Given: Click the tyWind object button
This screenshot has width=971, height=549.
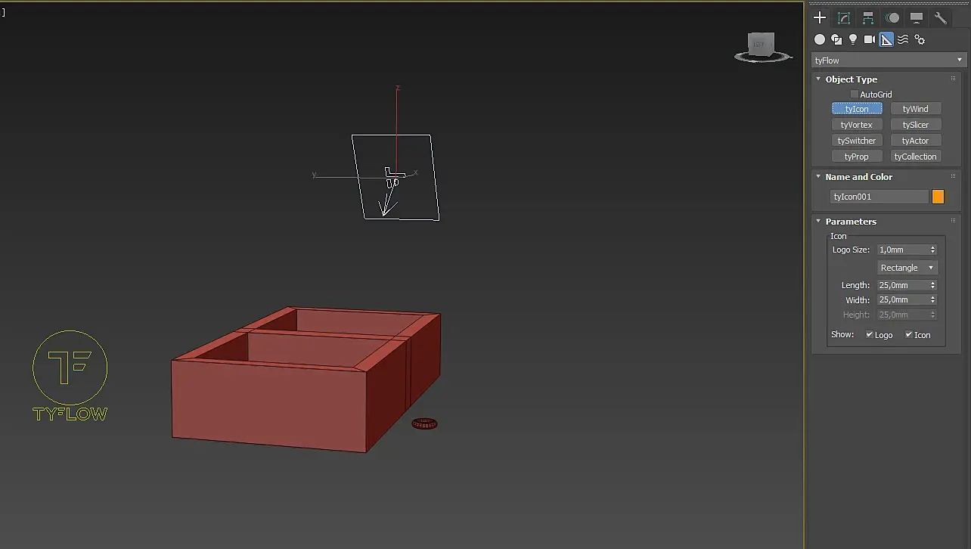Looking at the screenshot, I should (915, 109).
